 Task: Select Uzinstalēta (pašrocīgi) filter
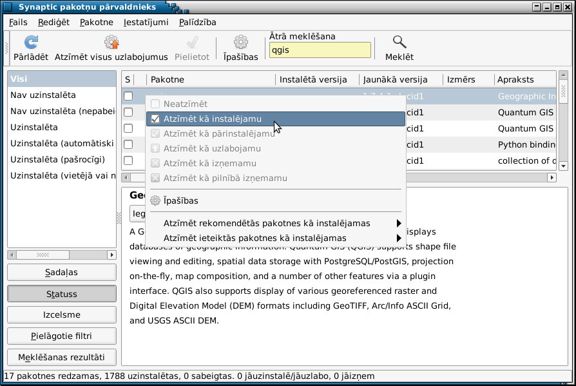tap(62, 160)
